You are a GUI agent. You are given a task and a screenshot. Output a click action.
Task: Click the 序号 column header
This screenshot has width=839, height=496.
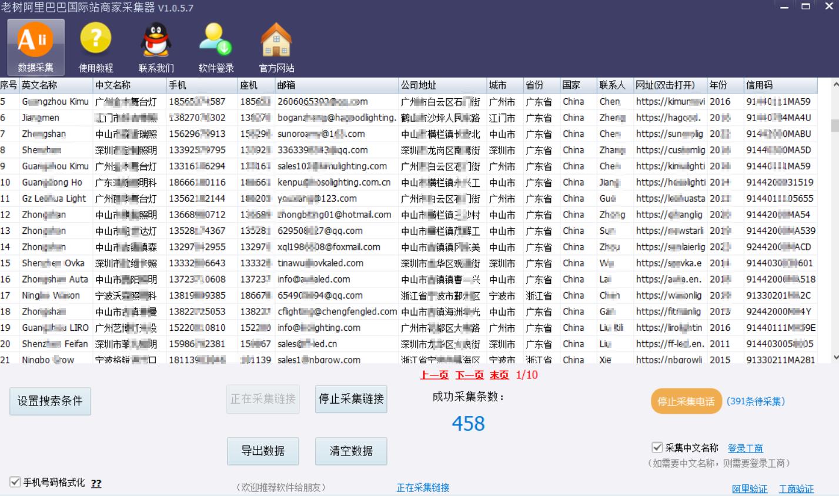pos(9,85)
